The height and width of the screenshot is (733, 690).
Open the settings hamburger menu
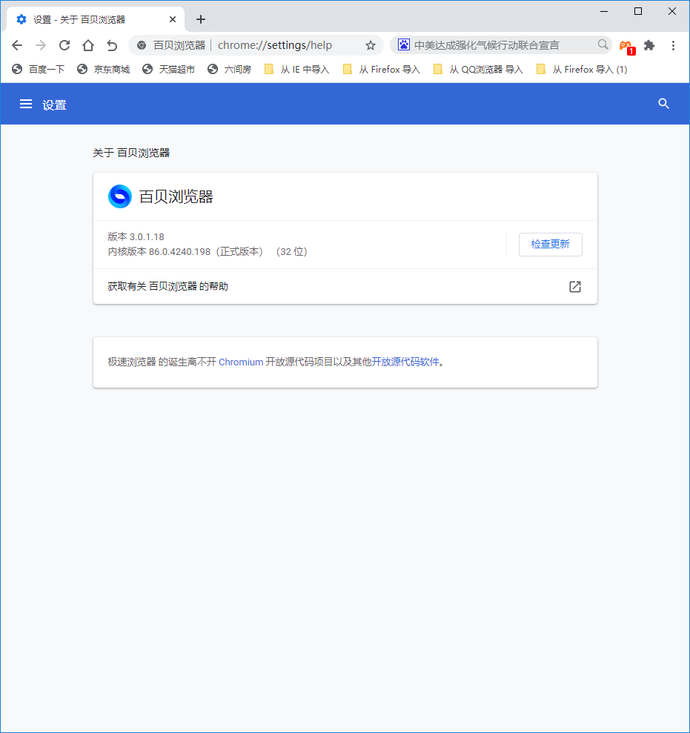[x=26, y=104]
